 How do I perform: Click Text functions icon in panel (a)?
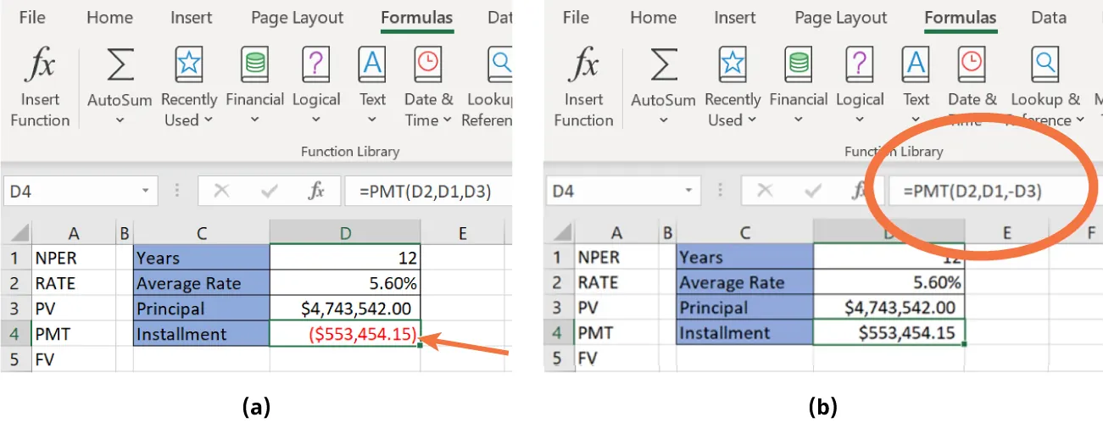tap(372, 66)
